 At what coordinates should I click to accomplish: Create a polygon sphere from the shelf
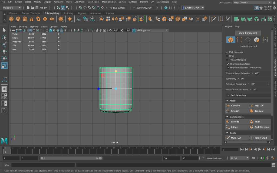tap(11, 19)
